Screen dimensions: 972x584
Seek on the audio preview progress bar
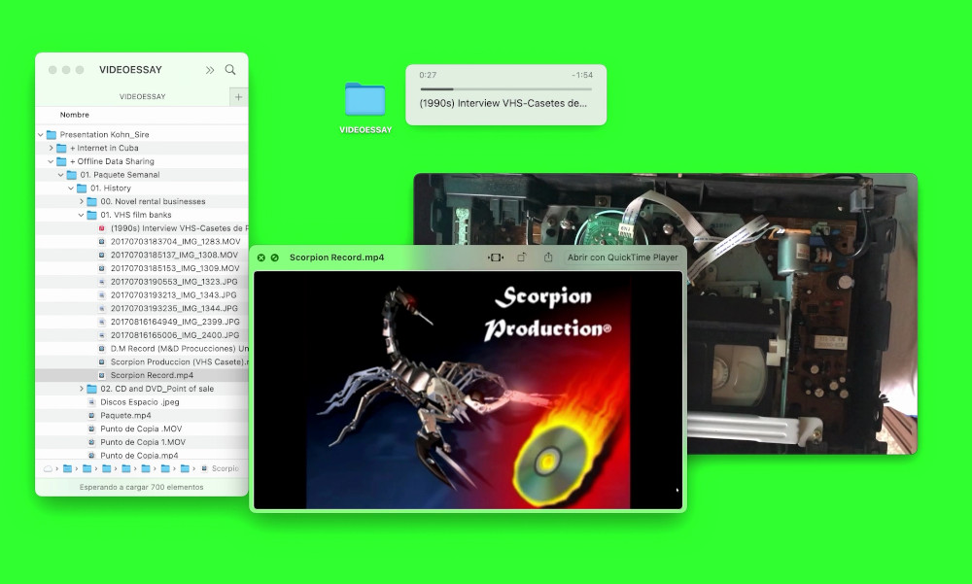click(x=505, y=89)
